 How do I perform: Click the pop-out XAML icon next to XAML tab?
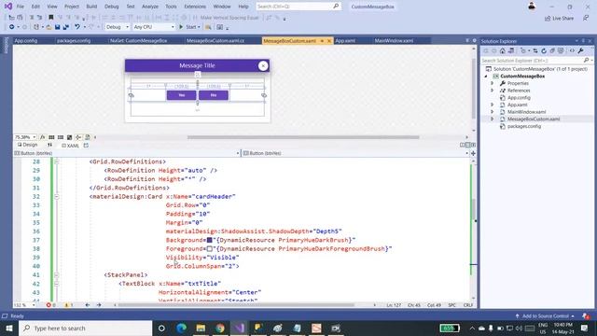(86, 146)
